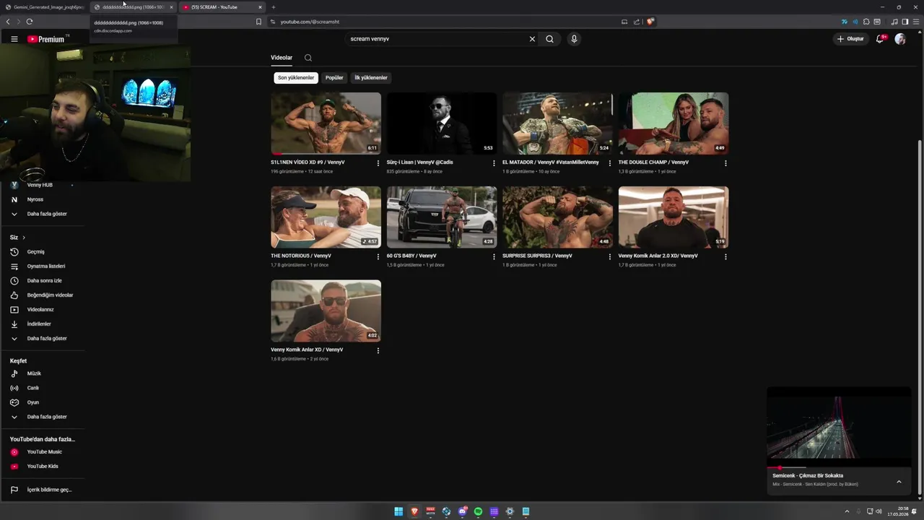Clear the search box with the X

[532, 39]
